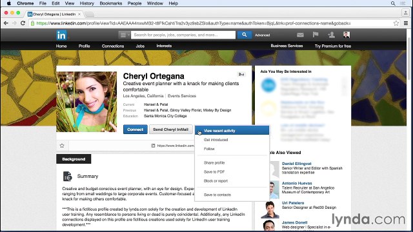Open Interests navigation item
The image size is (413, 232).
coord(164,46)
